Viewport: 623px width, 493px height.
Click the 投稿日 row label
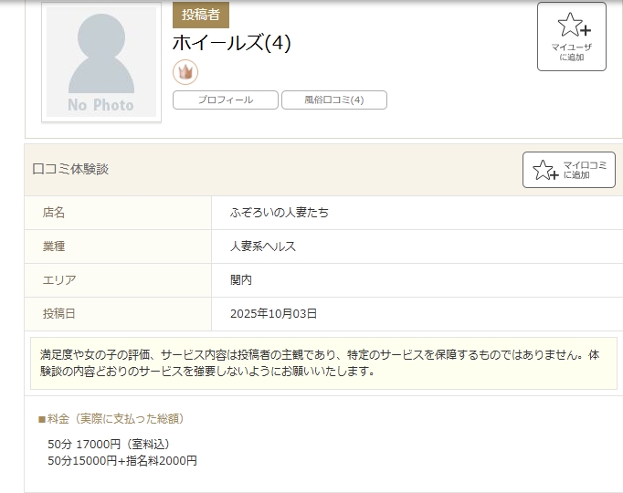[x=59, y=314]
